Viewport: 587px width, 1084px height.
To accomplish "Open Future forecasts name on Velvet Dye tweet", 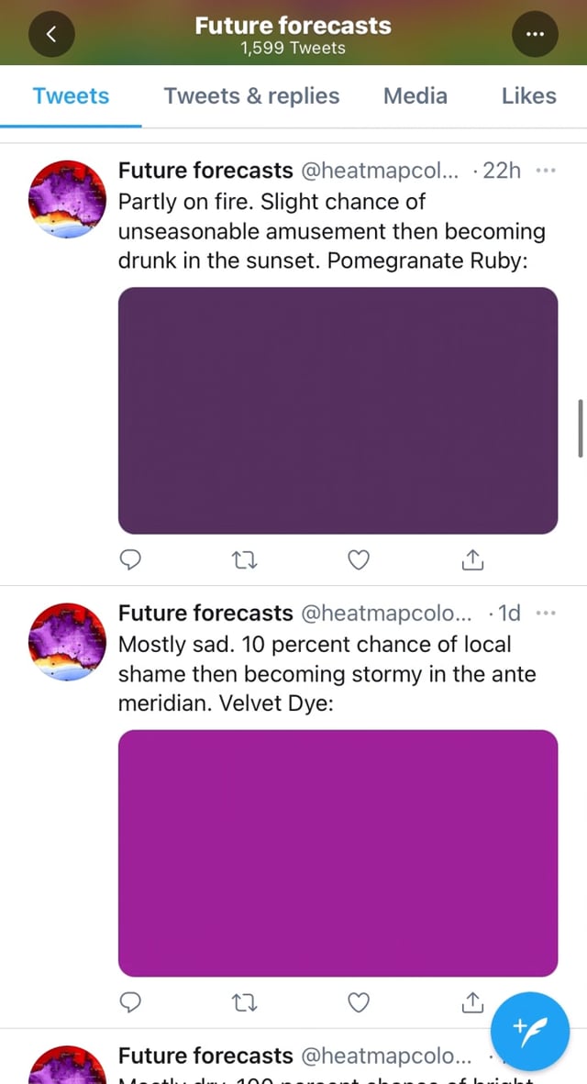I will click(205, 613).
